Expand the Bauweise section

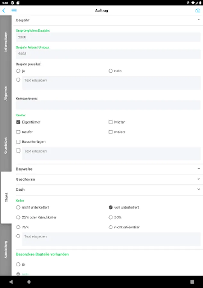click(x=199, y=169)
